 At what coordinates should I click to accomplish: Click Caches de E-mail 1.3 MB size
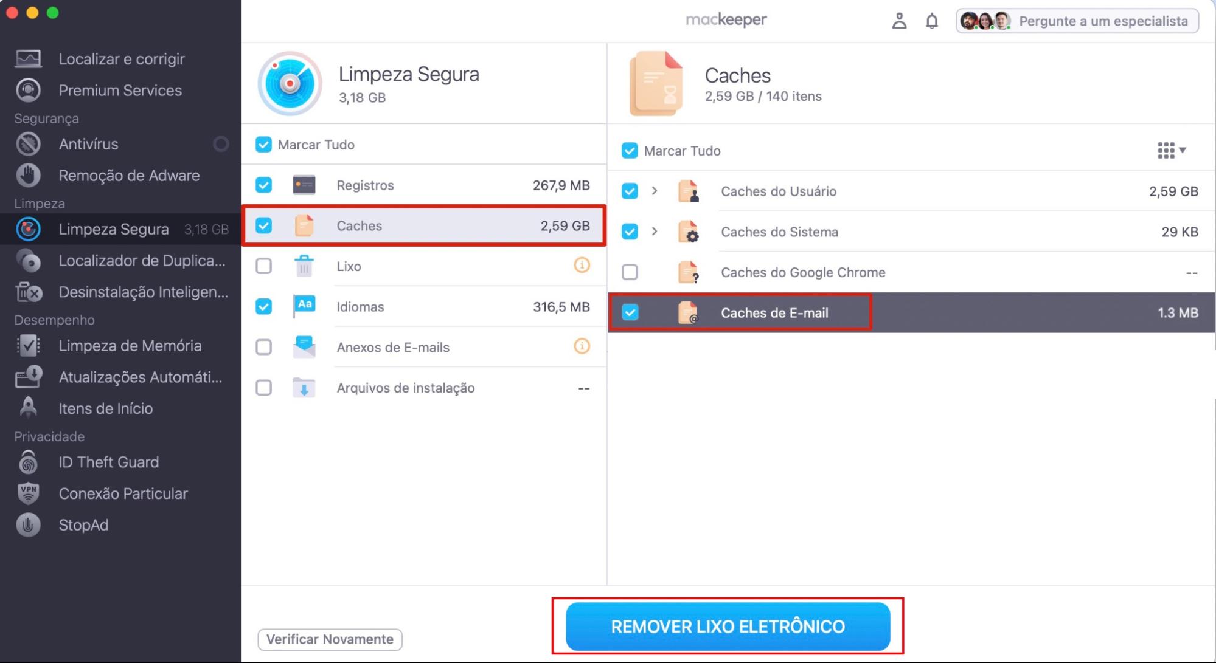1178,313
